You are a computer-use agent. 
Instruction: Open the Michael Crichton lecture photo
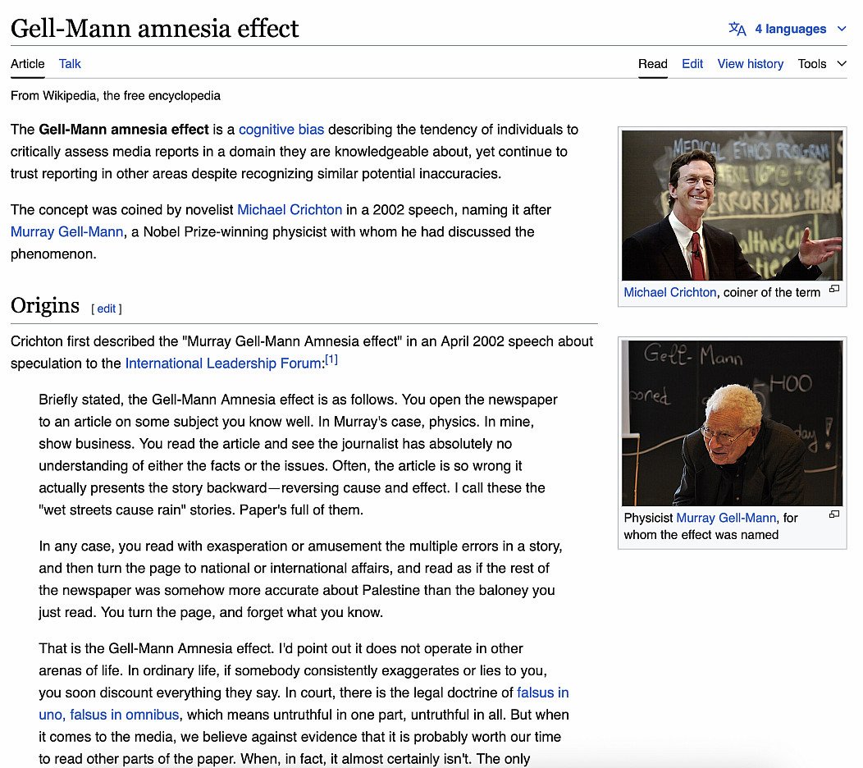(731, 205)
